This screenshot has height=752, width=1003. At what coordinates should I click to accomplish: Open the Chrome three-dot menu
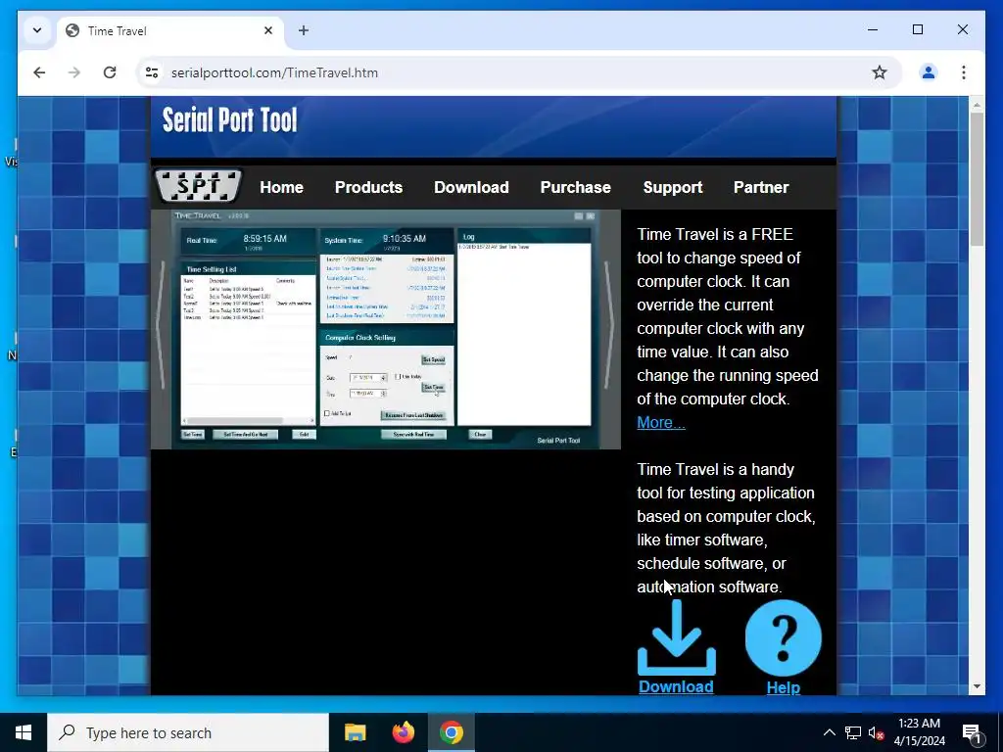tap(964, 72)
